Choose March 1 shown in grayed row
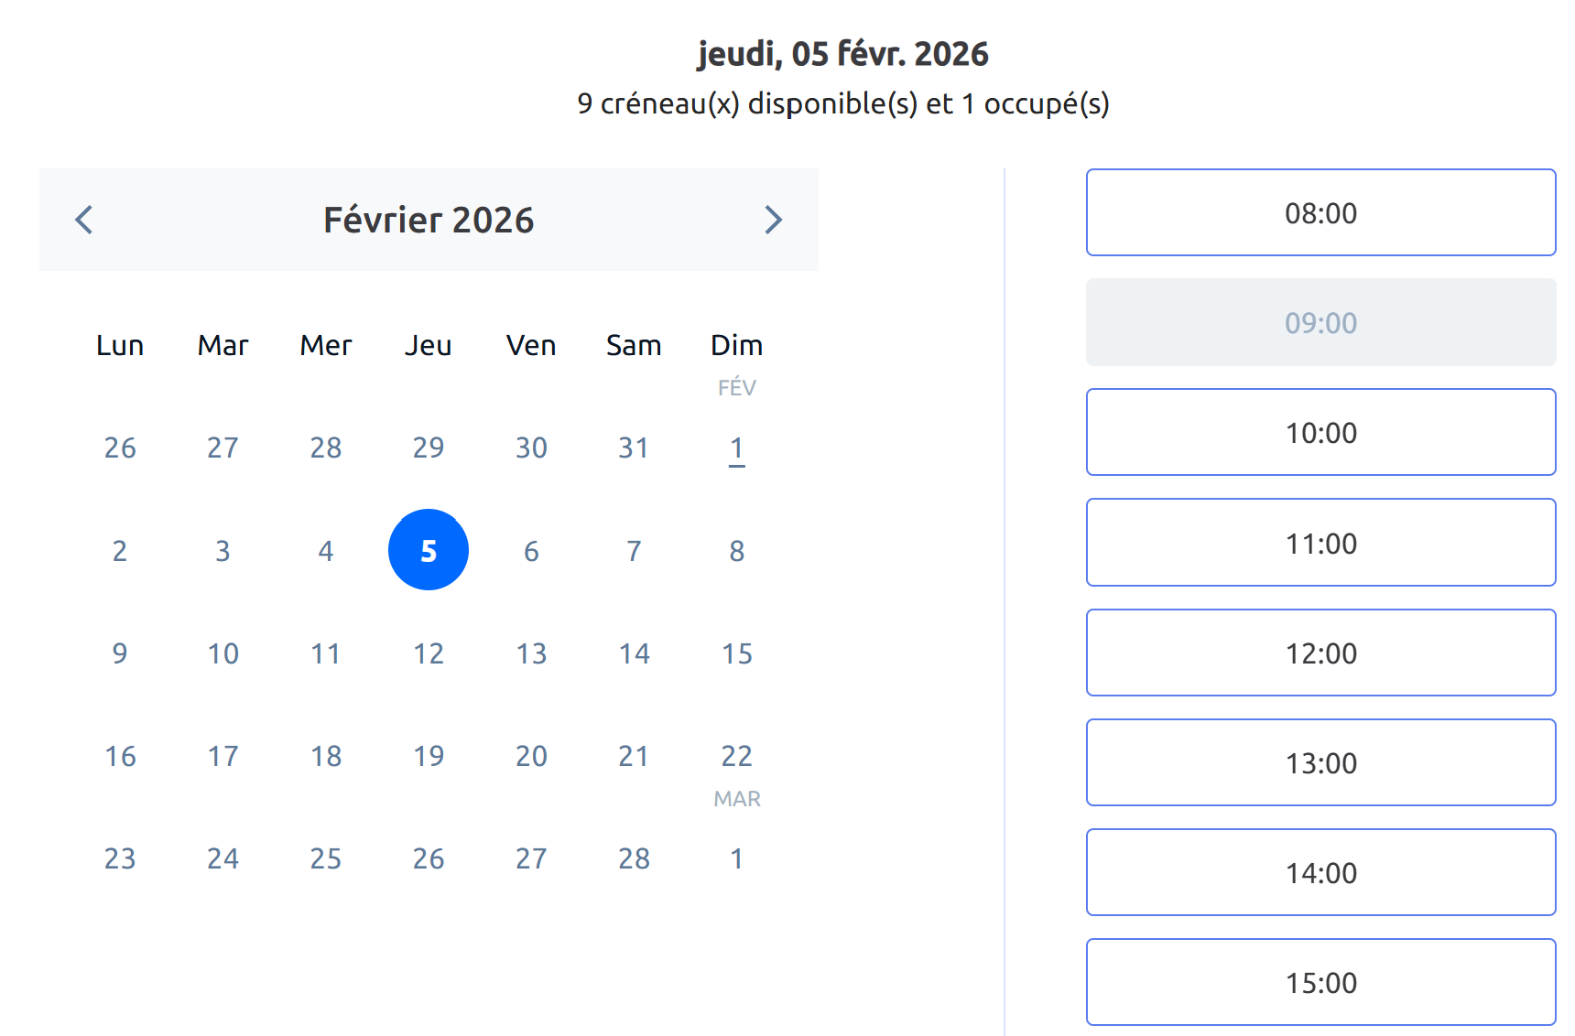 [736, 858]
